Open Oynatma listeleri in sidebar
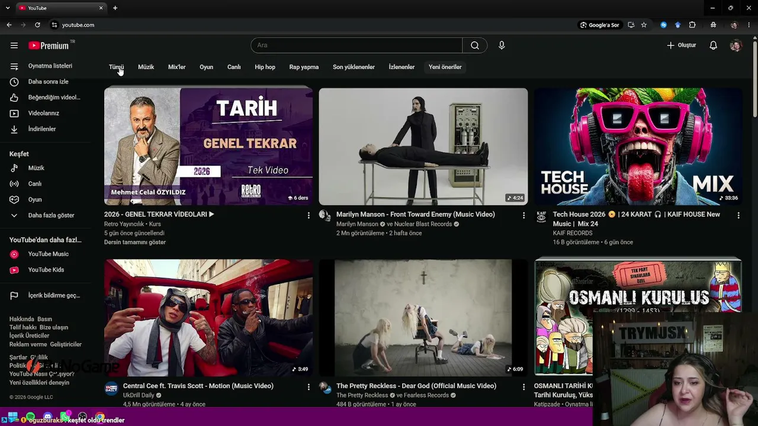 click(45, 66)
